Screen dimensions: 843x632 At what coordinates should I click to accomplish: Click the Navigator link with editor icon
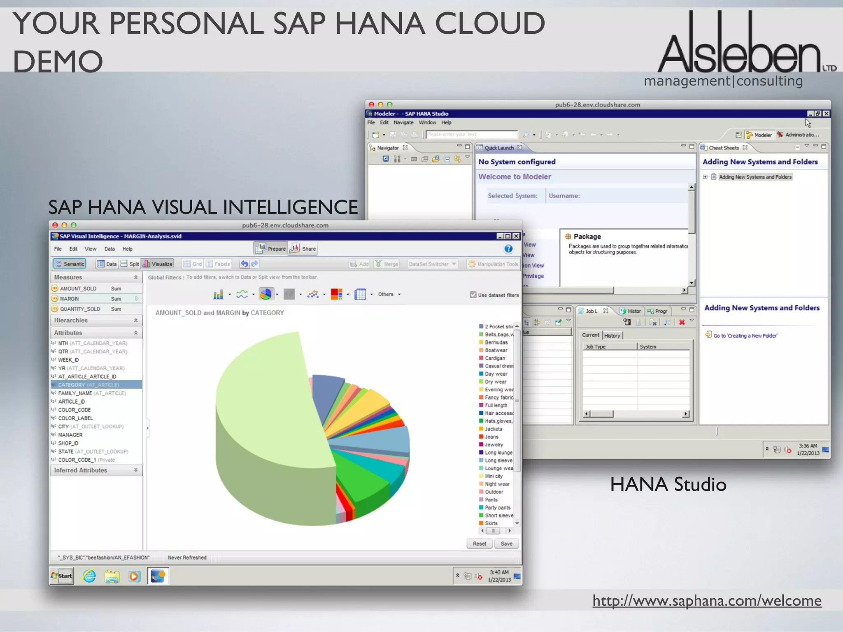(457, 159)
